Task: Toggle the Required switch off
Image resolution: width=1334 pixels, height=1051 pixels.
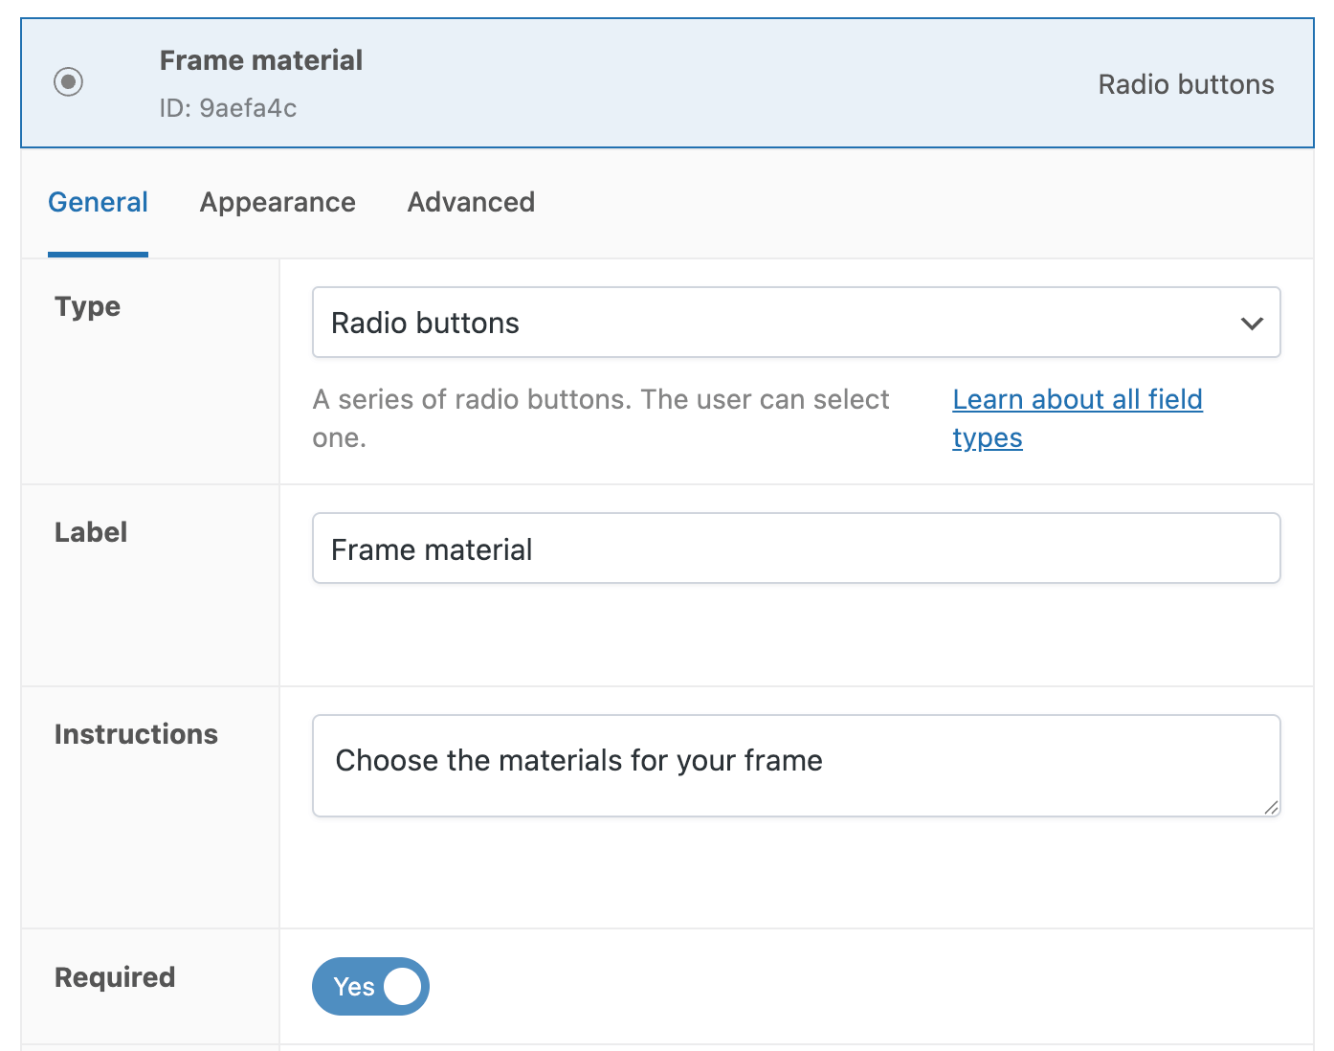Action: 370,986
